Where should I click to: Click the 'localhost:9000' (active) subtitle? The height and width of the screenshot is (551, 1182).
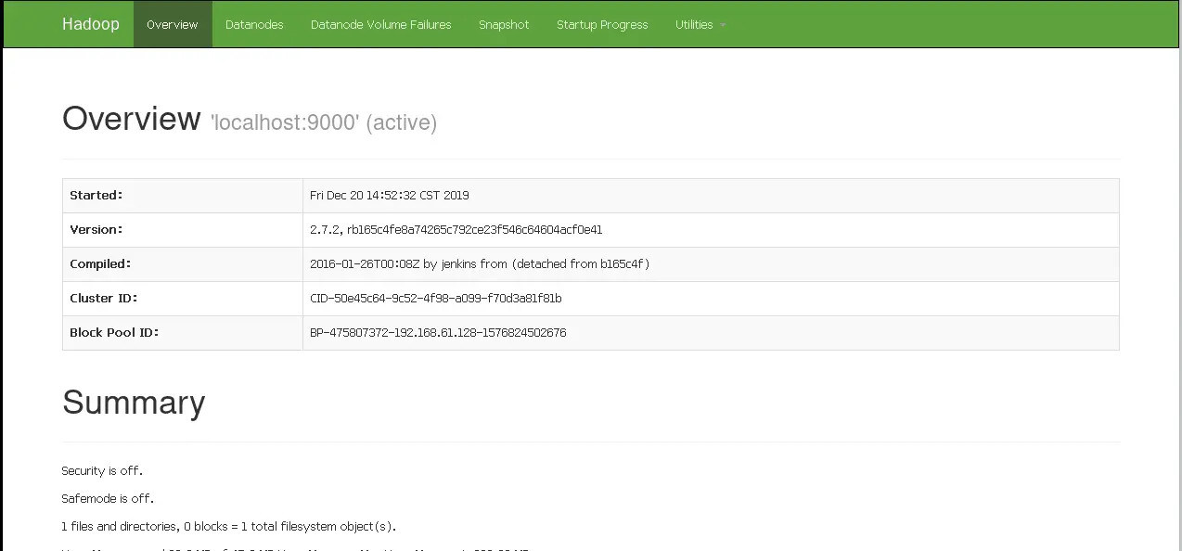coord(324,122)
